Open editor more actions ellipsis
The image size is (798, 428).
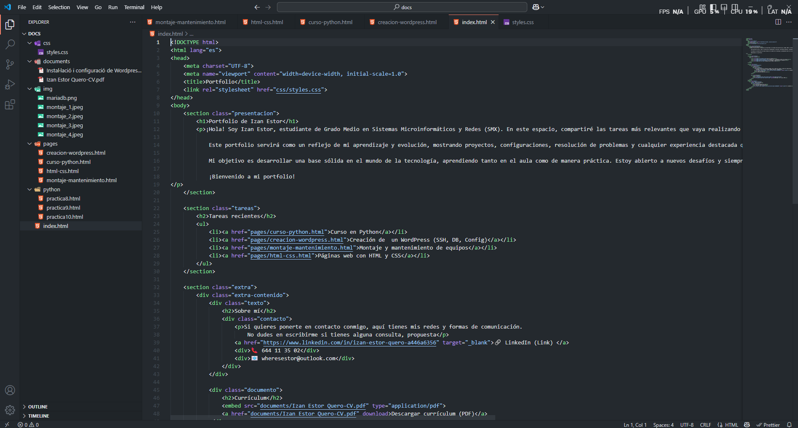[789, 22]
